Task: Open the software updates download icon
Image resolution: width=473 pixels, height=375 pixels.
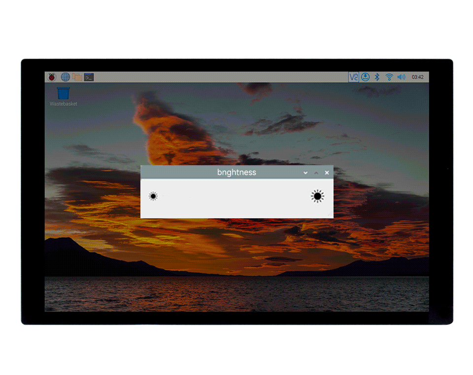Action: (365, 77)
